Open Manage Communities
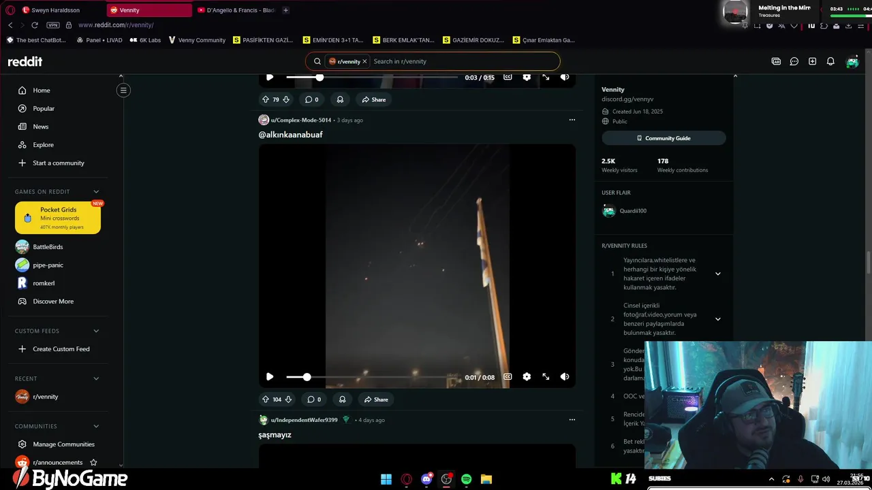 point(63,444)
